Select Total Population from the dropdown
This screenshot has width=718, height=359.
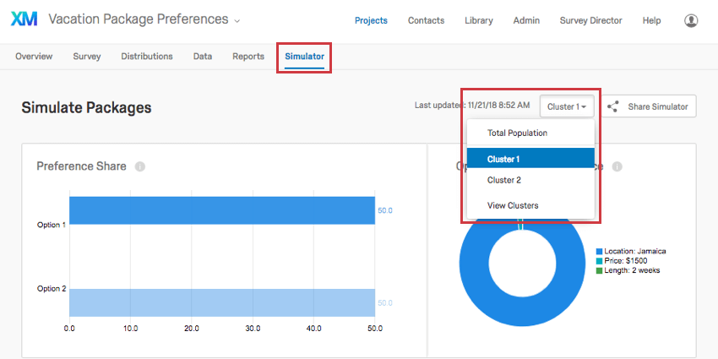point(517,133)
